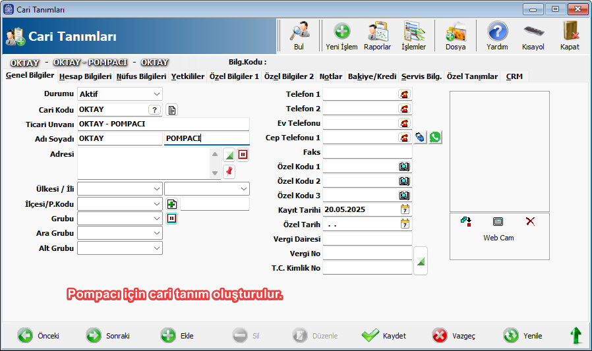Switch to Hesap Bilgileri tab
Image resolution: width=592 pixels, height=351 pixels.
pyautogui.click(x=85, y=76)
